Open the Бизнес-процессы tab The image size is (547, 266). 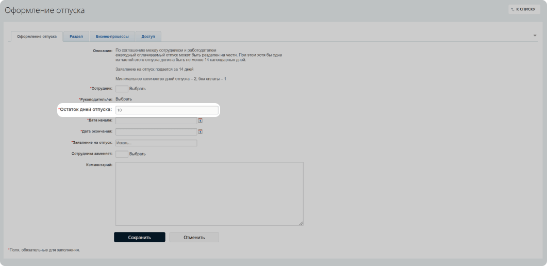click(112, 37)
